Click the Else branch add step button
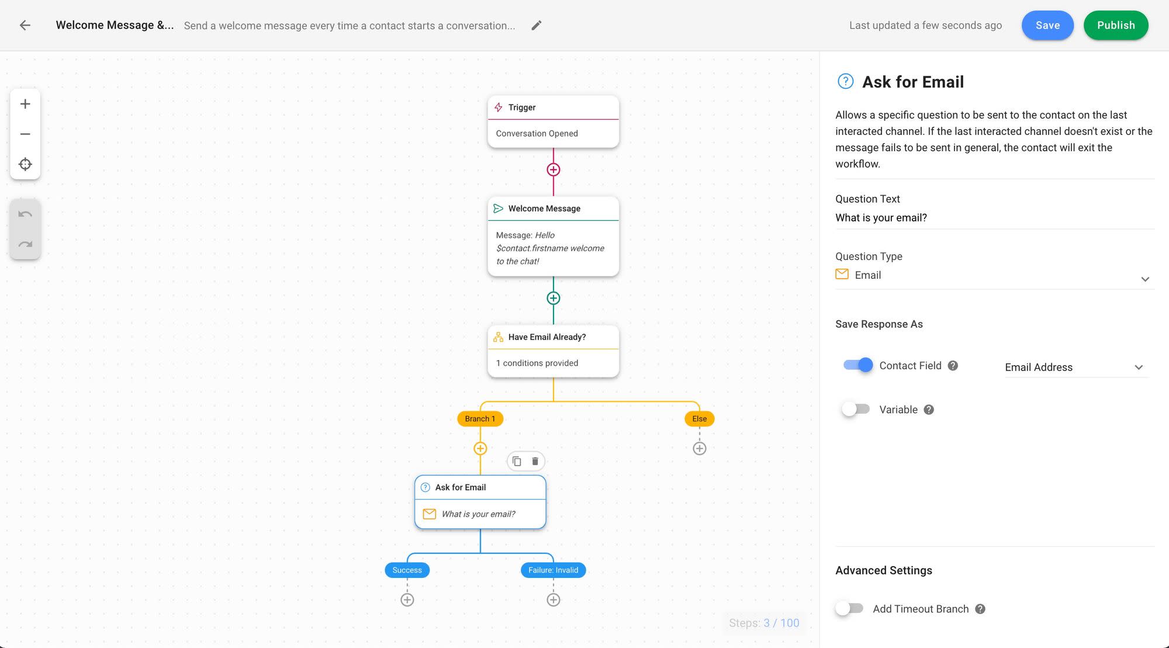Viewport: 1169px width, 648px height. click(x=698, y=448)
